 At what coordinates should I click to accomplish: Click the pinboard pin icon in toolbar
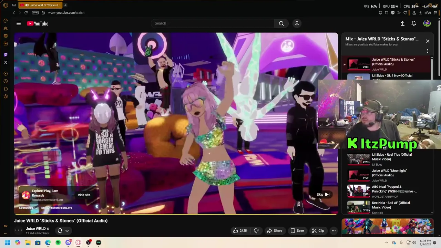pos(380,13)
